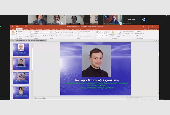Click Контур фигуры shape outline
170x115 pixels.
point(127,34)
